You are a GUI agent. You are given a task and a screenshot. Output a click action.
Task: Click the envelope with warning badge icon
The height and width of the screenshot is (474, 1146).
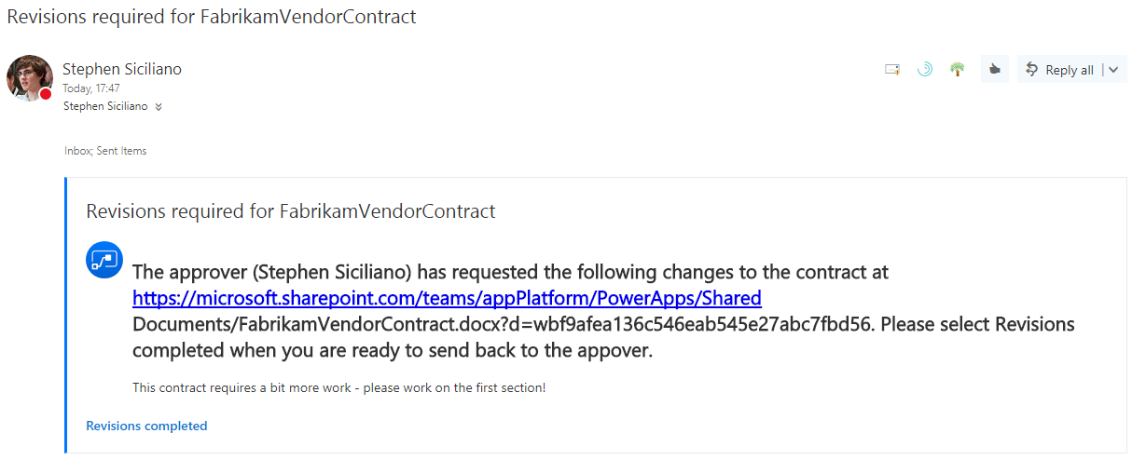[892, 70]
